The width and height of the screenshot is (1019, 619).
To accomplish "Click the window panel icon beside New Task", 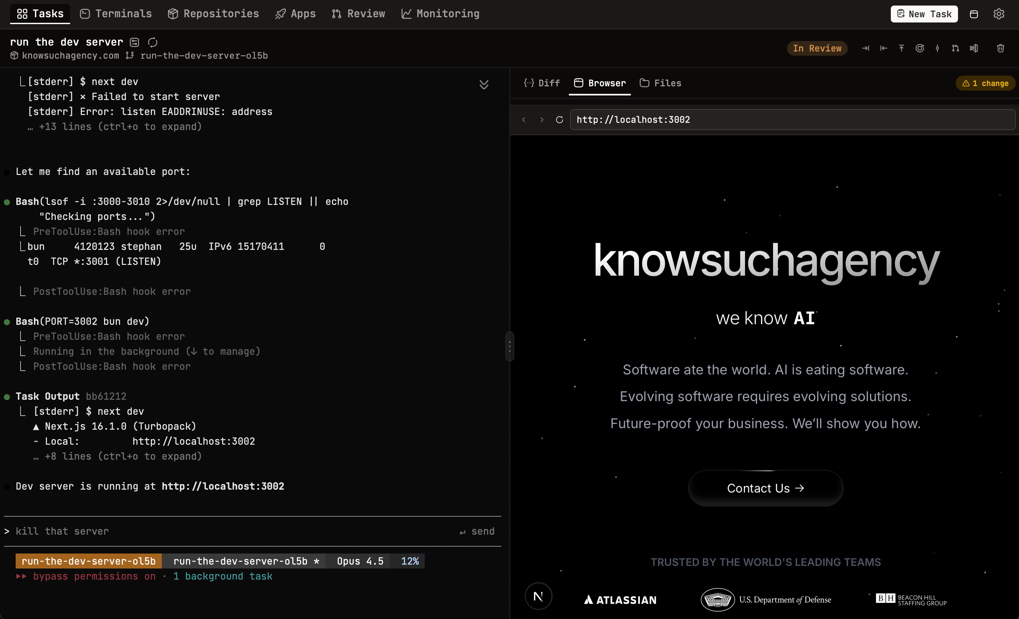I will click(x=974, y=14).
